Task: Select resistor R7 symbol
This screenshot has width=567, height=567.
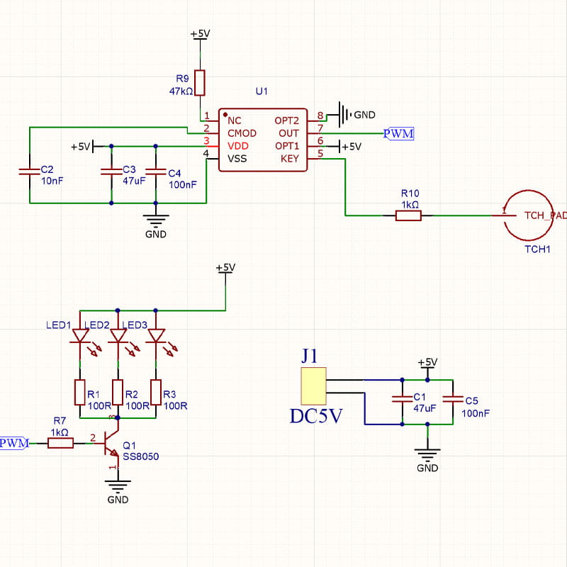Action: (x=60, y=443)
